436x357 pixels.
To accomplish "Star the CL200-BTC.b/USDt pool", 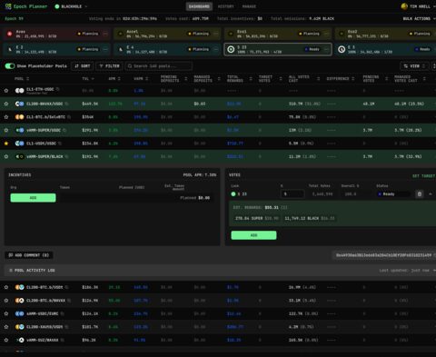I will (x=6, y=287).
